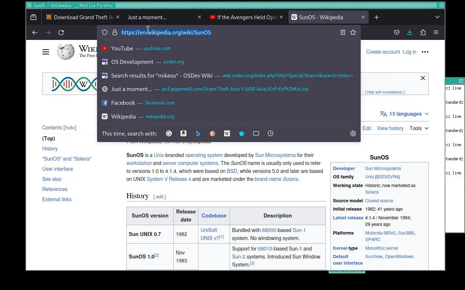
Task: Show the Downloads panel
Action: pos(409,32)
